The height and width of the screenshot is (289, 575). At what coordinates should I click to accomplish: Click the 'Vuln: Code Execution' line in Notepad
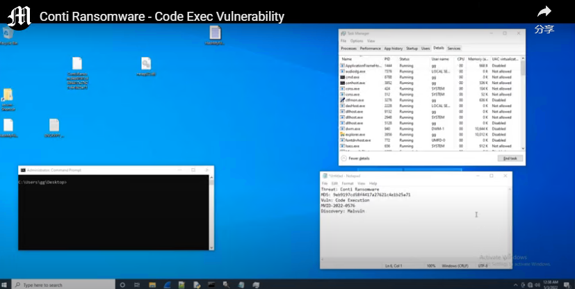[x=345, y=200]
